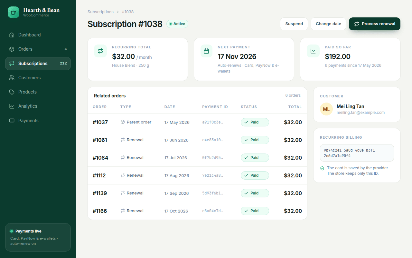Viewport: 412px width, 258px height.
Task: Click payment ID e8a04c7d…
Action: [x=213, y=211]
